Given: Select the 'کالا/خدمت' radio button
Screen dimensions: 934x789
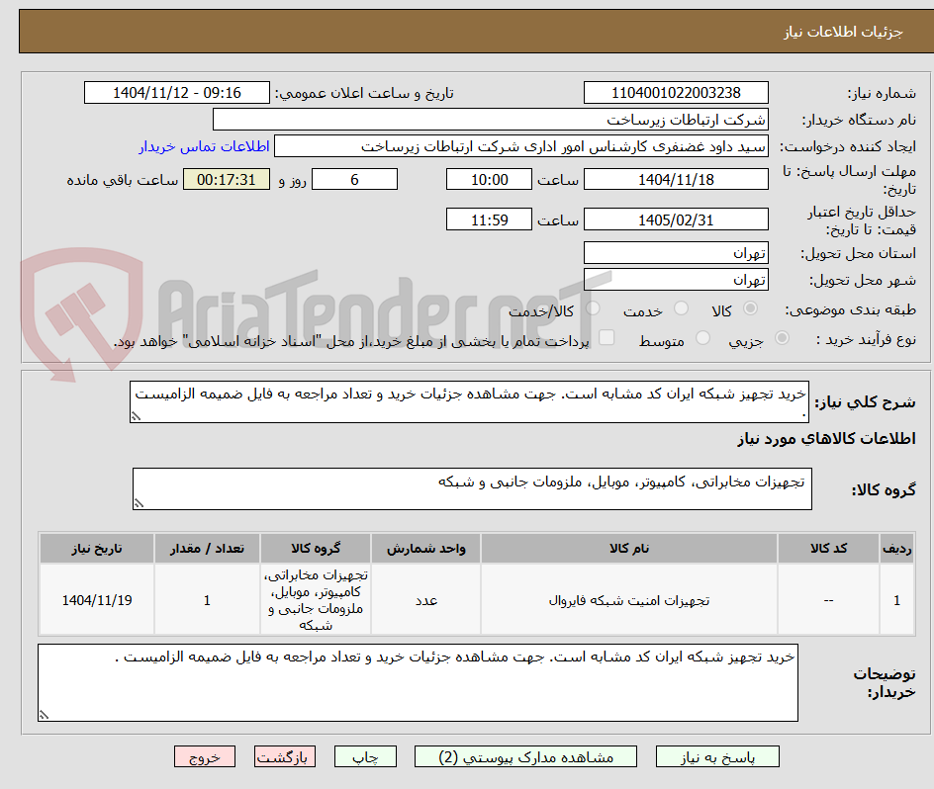Looking at the screenshot, I should (593, 307).
